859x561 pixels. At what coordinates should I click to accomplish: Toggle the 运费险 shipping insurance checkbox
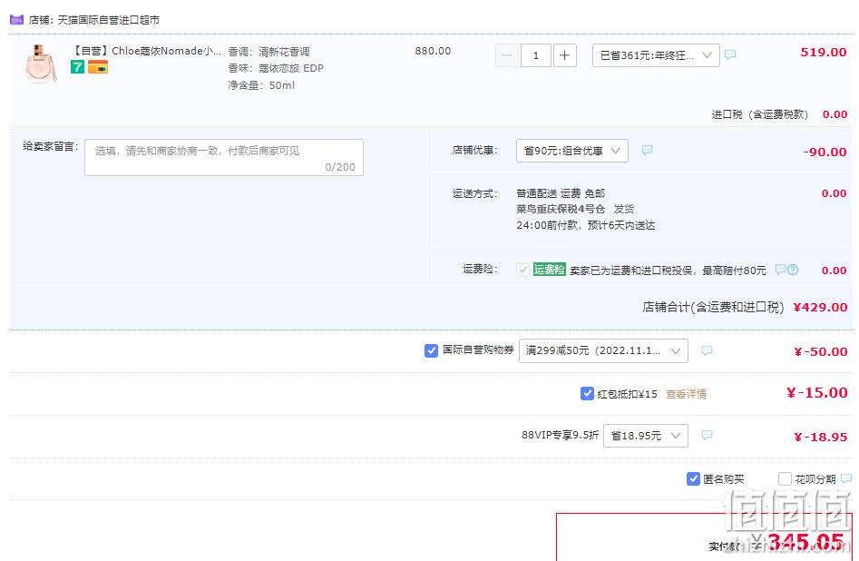[522, 270]
